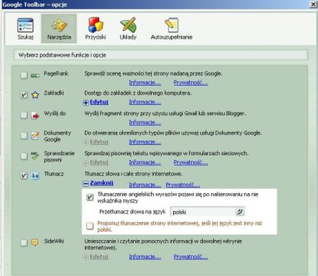The image size is (318, 276).
Task: Enable the Wyślij do checkbox
Action: 24,115
